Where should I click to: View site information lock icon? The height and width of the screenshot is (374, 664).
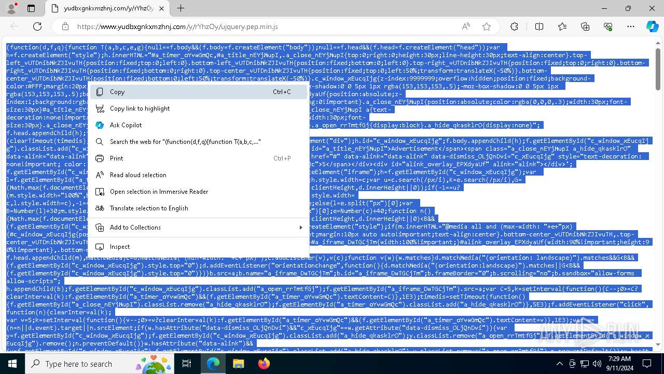65,26
